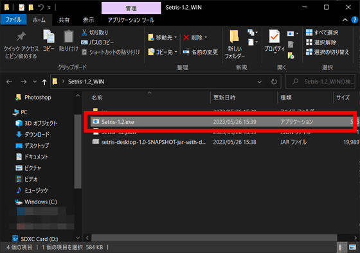Clear selection (選択解除)
360x253 pixels.
coord(321,42)
